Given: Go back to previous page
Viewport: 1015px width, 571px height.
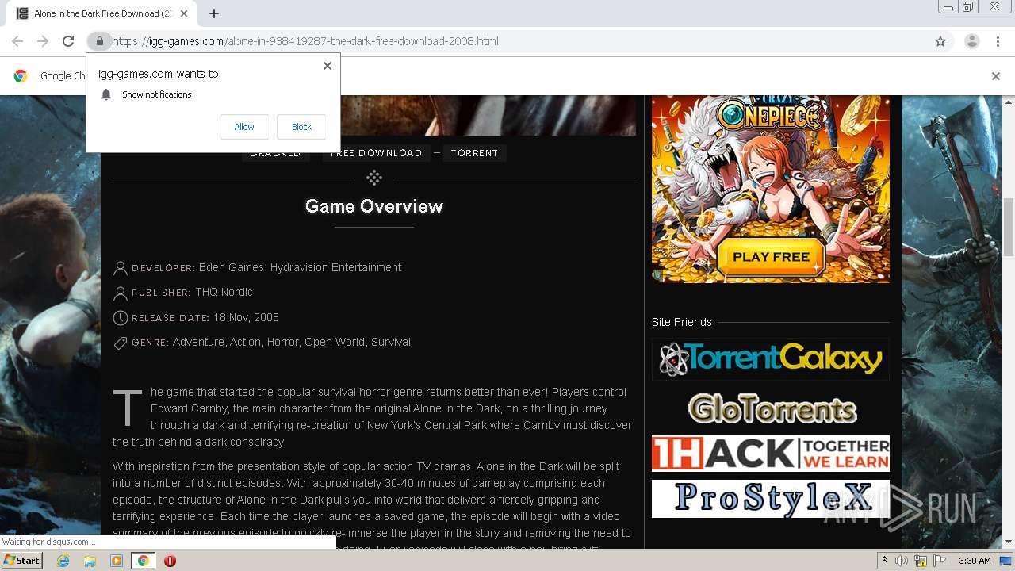Looking at the screenshot, I should click(17, 41).
